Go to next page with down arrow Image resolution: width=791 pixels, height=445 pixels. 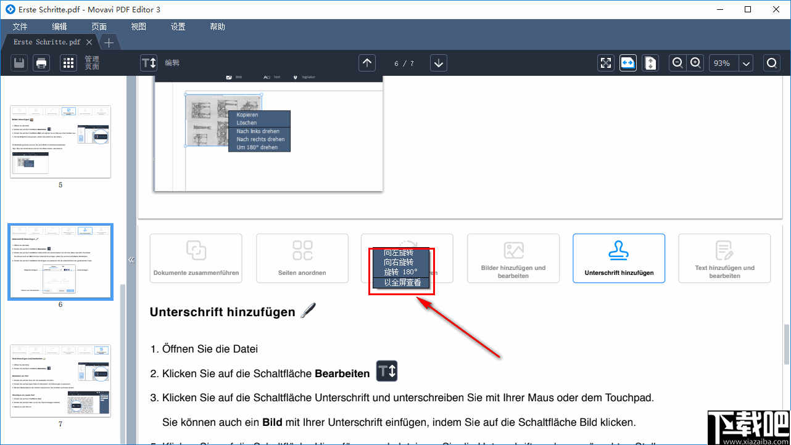438,62
